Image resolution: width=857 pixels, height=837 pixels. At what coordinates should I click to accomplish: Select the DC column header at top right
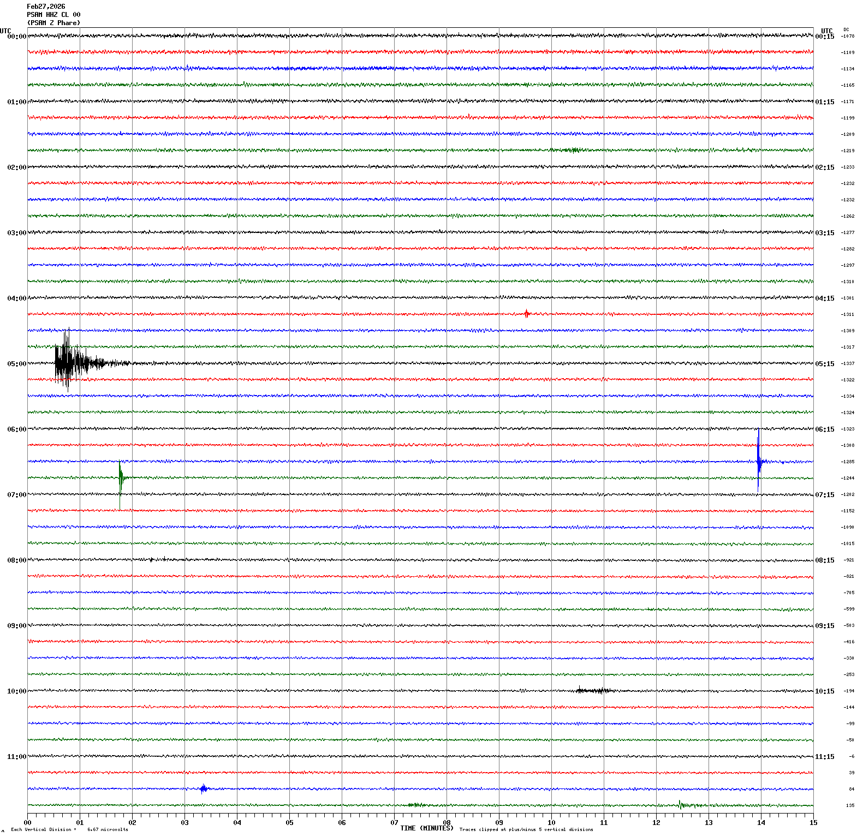point(846,29)
